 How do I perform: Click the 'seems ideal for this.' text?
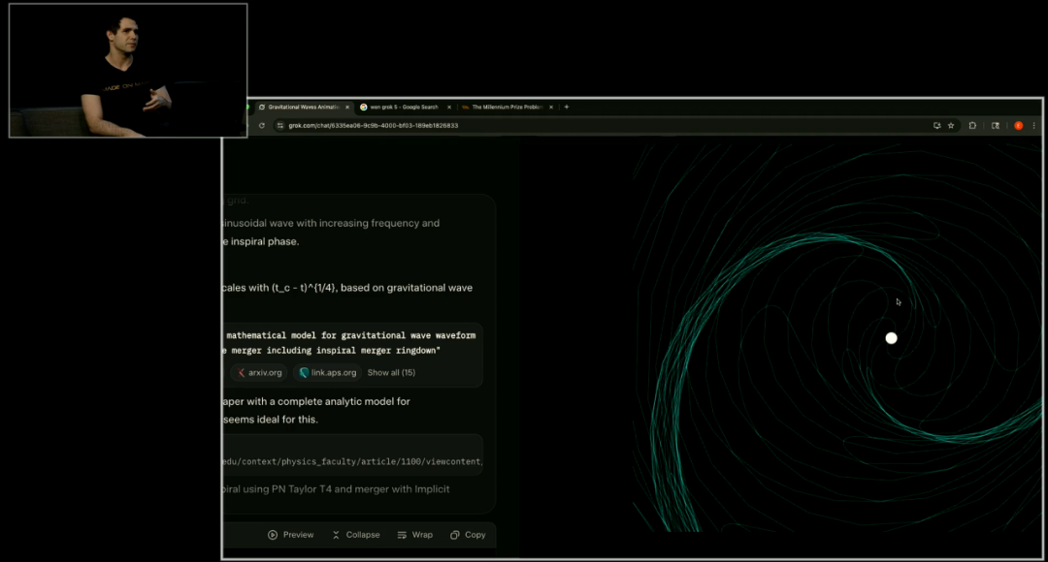pos(270,420)
